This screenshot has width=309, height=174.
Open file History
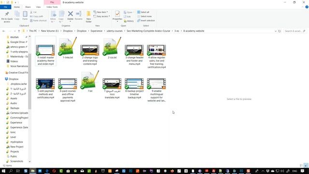(129, 21)
